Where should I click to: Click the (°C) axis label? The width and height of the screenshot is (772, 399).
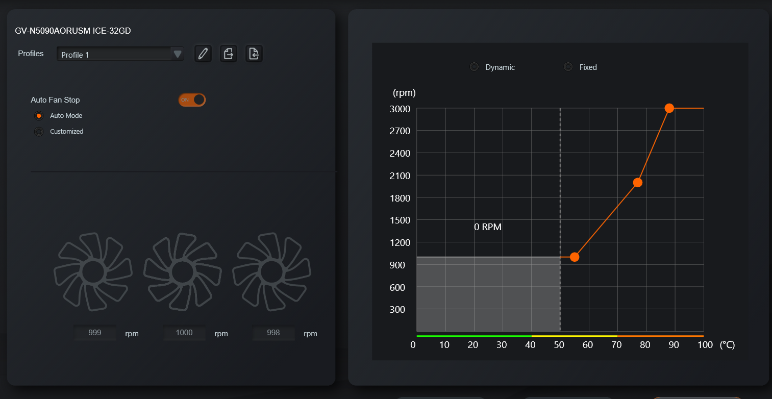tap(727, 345)
